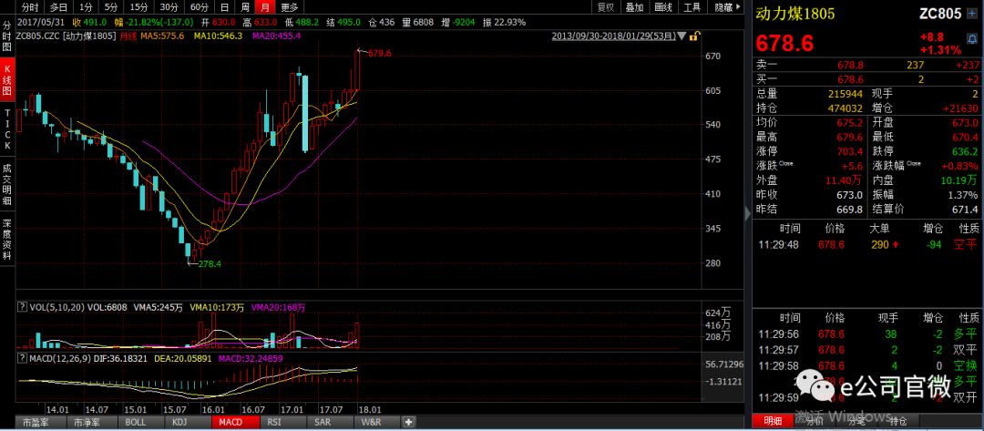Screen dimensions: 984x431
Task: Open 成交明细 sidebar view
Action: point(7,182)
